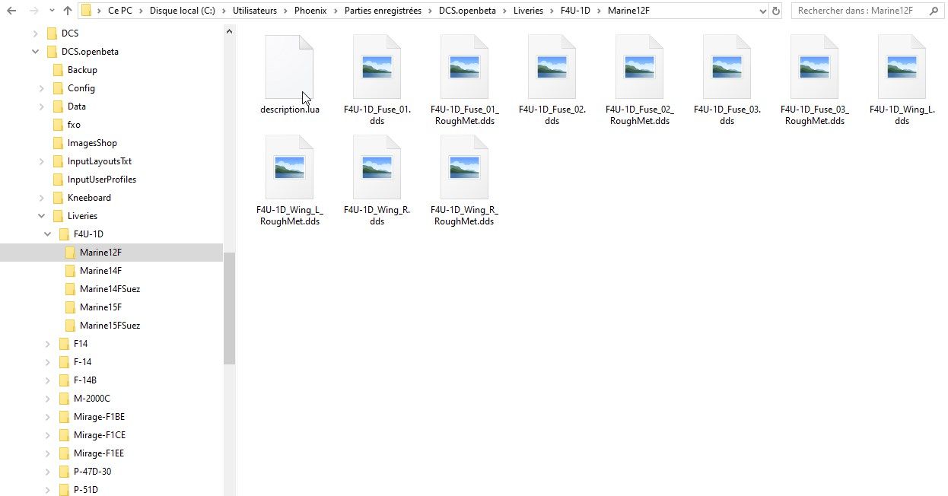This screenshot has height=496, width=948.
Task: Click navigation pane scroll up arrow
Action: click(x=229, y=30)
